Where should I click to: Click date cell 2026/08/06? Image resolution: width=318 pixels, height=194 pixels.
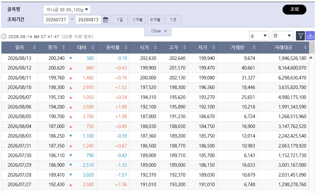click(x=19, y=107)
